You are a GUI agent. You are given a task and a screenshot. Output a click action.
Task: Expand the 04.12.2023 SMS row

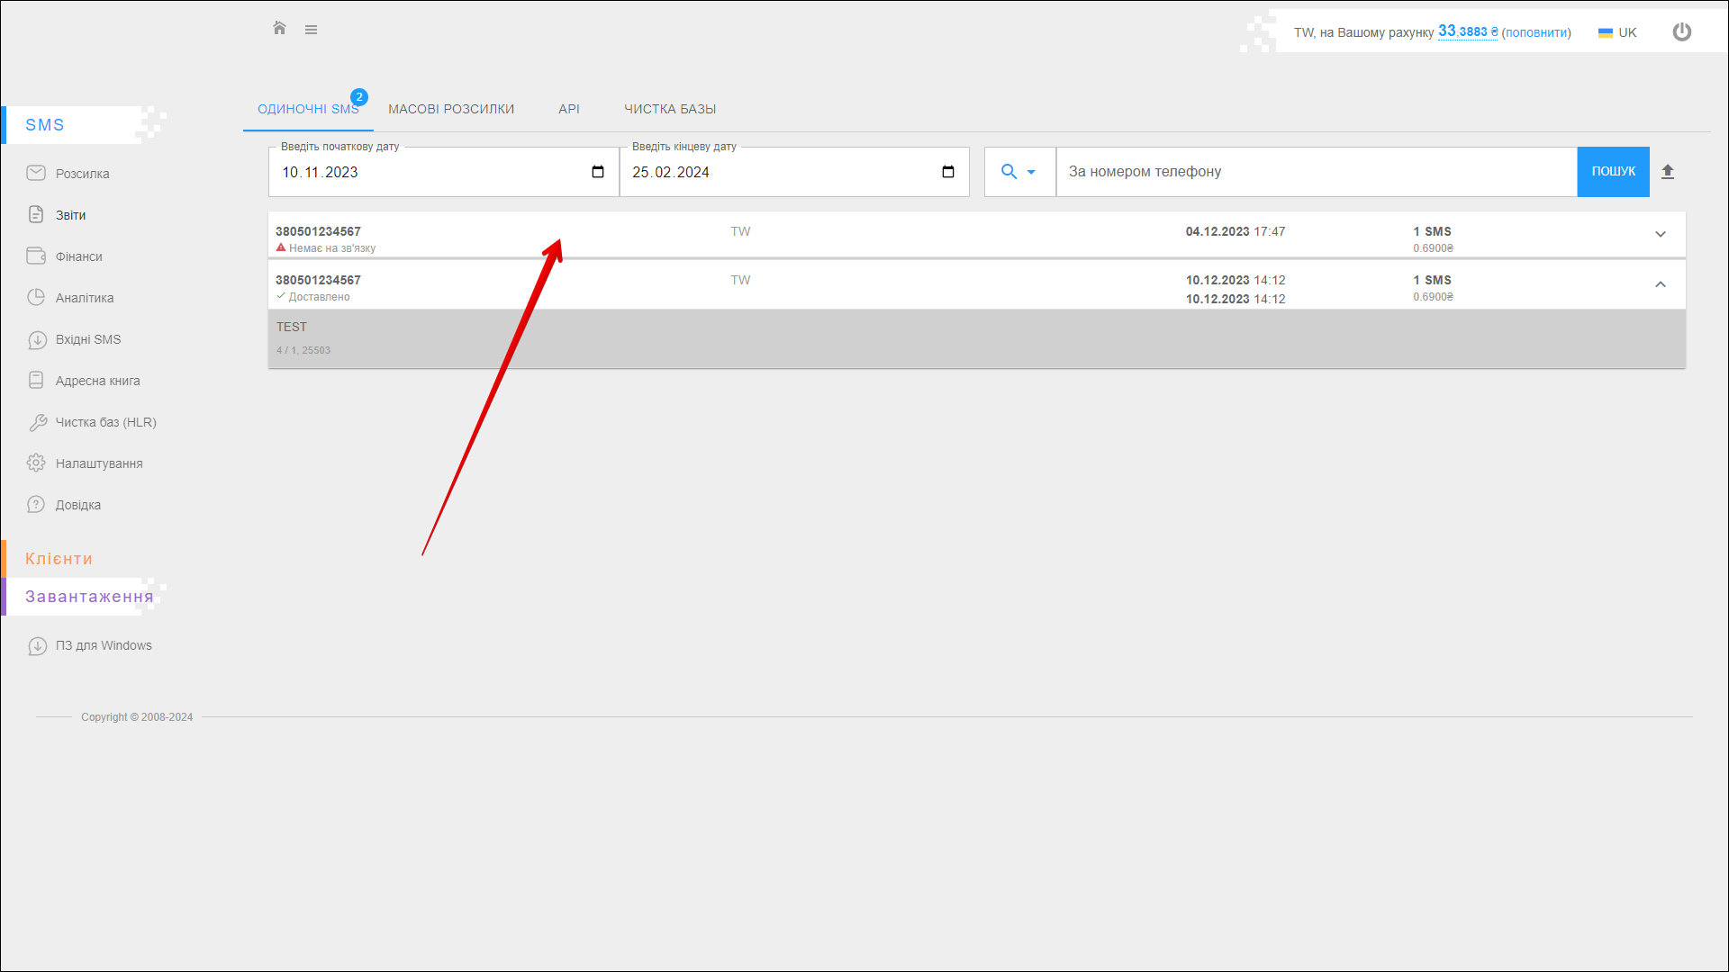(x=1660, y=235)
